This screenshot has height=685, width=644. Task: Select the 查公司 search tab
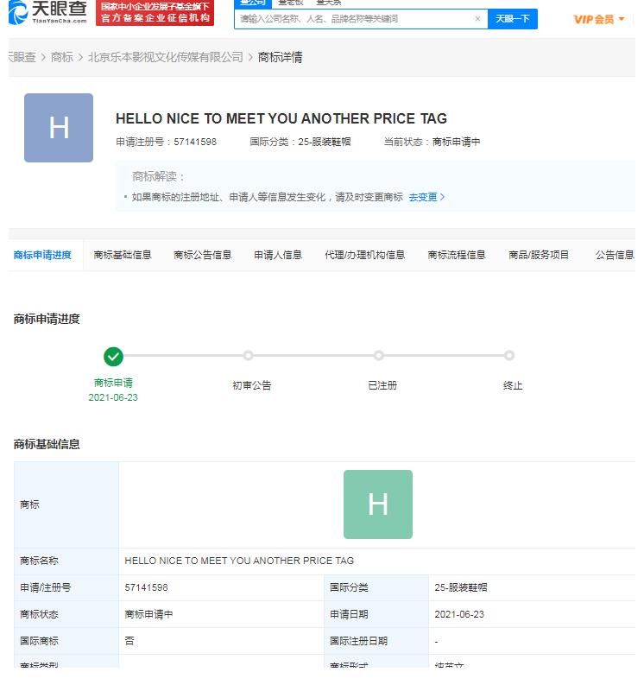(x=253, y=3)
